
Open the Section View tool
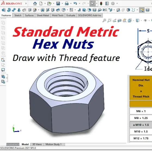coord(119,20)
